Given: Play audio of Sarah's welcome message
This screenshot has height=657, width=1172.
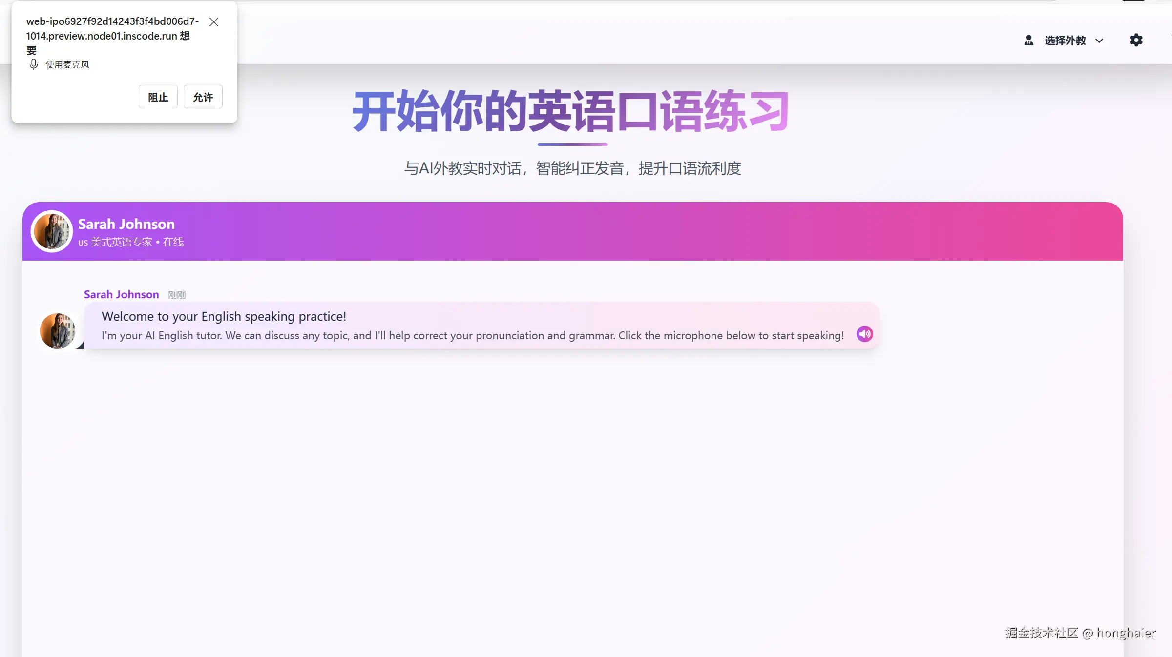Looking at the screenshot, I should click(x=864, y=334).
